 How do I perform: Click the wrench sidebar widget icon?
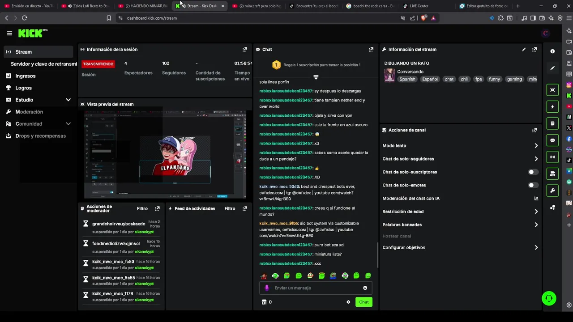[x=552, y=191]
